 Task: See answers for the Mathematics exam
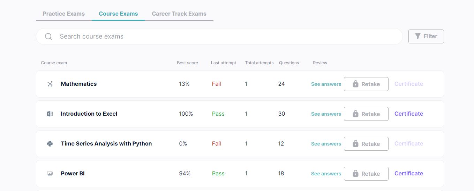[x=326, y=84]
